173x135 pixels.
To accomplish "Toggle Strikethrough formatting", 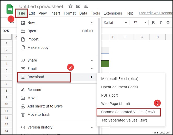I will tap(168, 23).
